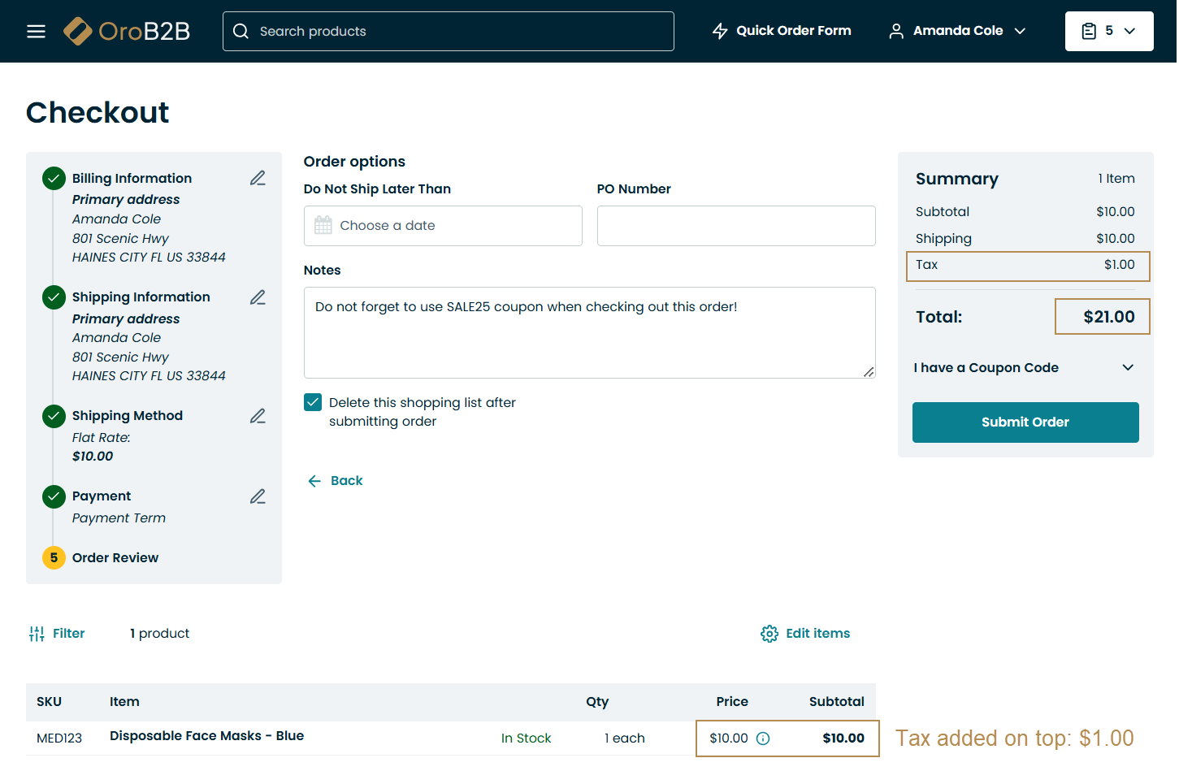
Task: Click the Back link
Action: [x=336, y=481]
